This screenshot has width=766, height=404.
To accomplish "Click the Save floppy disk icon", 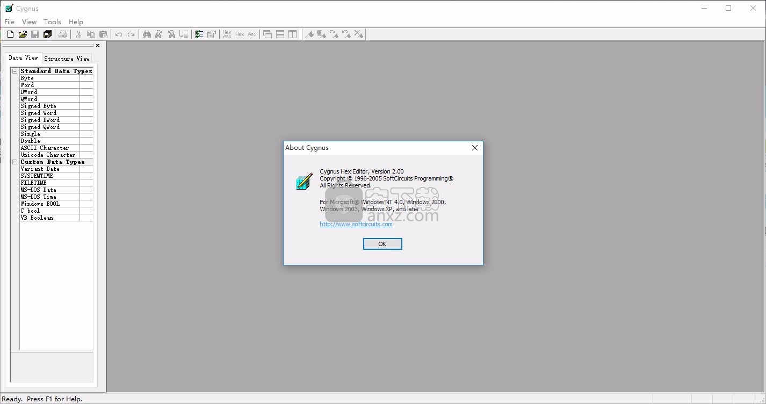I will (x=35, y=34).
